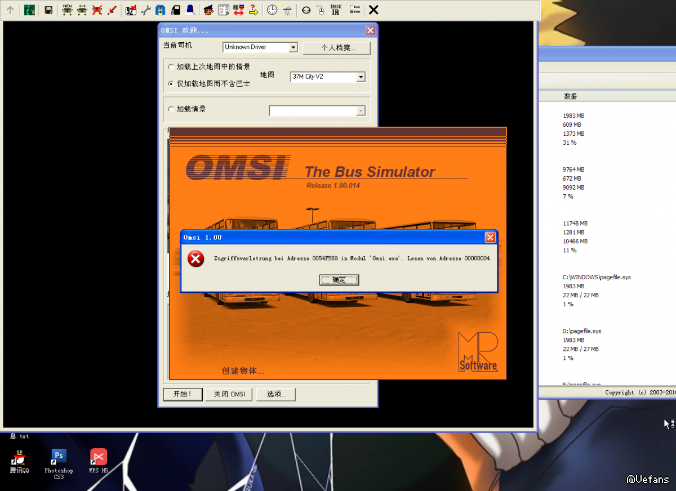Click the NEW bus toolbar icon
The width and height of the screenshot is (676, 491).
click(x=67, y=10)
